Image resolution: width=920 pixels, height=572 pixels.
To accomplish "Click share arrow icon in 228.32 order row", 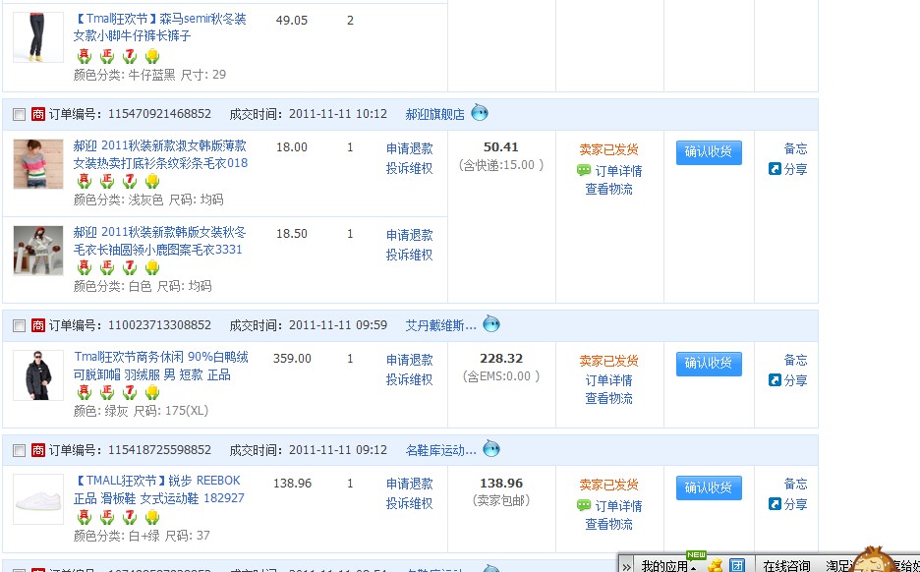I will [x=775, y=380].
